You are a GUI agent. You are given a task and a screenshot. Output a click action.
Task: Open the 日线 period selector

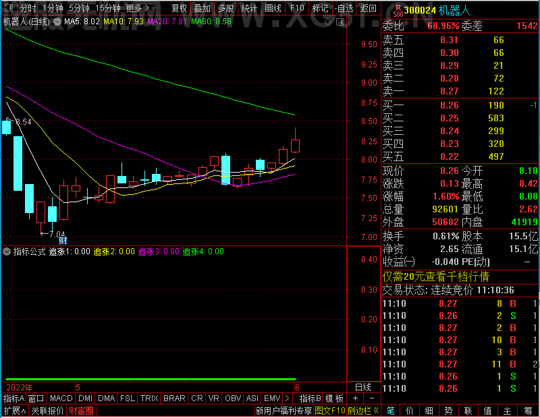point(363,388)
